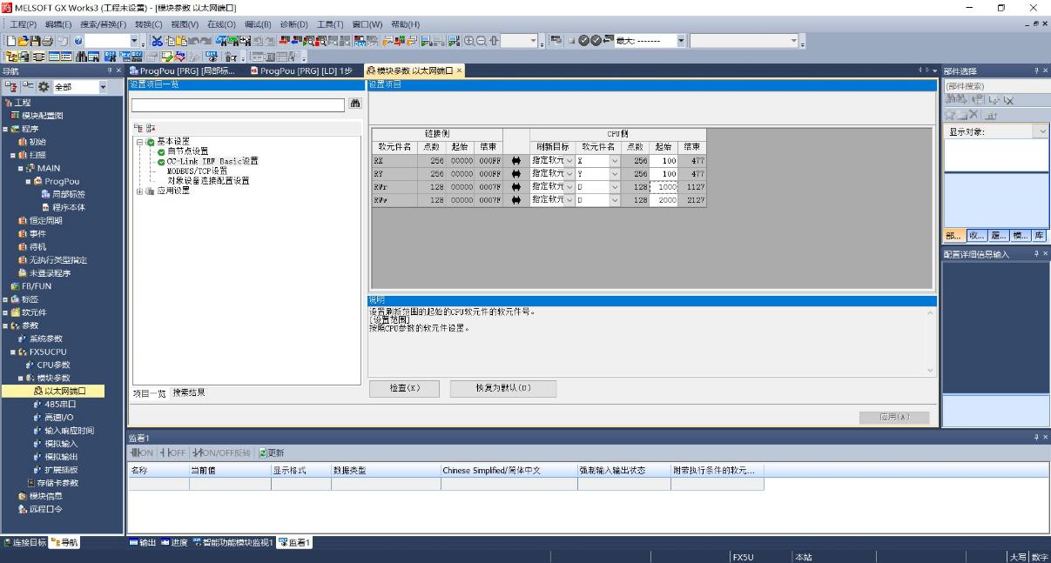Image resolution: width=1051 pixels, height=563 pixels.
Task: Click the 恢复为默认(U) button
Action: 502,388
